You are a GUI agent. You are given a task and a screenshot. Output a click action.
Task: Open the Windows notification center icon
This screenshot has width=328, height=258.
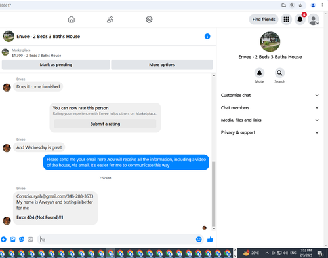[x=320, y=253]
